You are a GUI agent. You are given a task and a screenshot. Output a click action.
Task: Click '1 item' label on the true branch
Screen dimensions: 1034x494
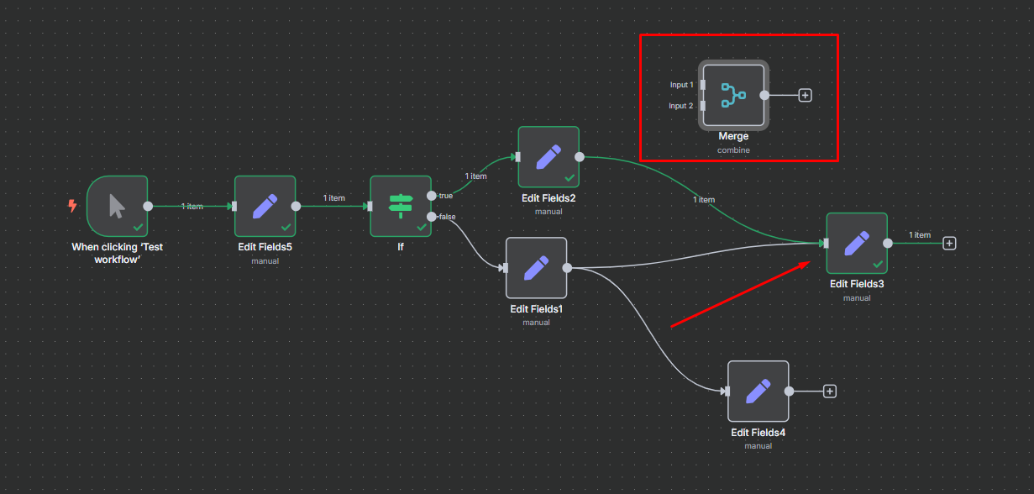click(x=475, y=176)
